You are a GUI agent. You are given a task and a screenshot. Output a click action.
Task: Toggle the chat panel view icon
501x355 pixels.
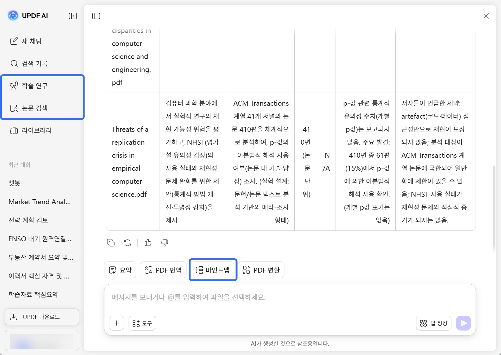96,16
